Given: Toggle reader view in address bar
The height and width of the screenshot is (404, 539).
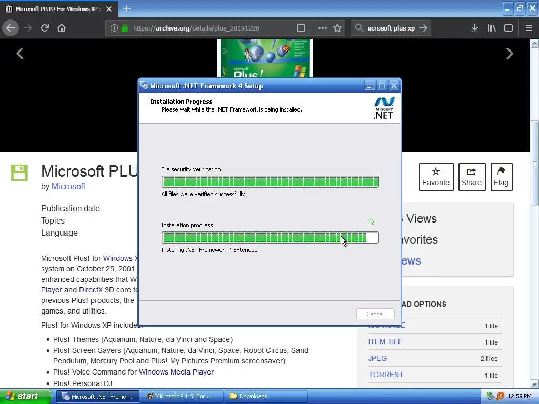Looking at the screenshot, I should 301,28.
